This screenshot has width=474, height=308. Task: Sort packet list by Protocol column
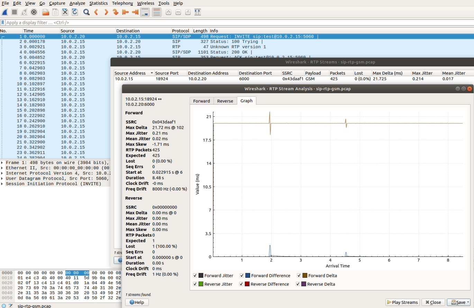(x=182, y=31)
